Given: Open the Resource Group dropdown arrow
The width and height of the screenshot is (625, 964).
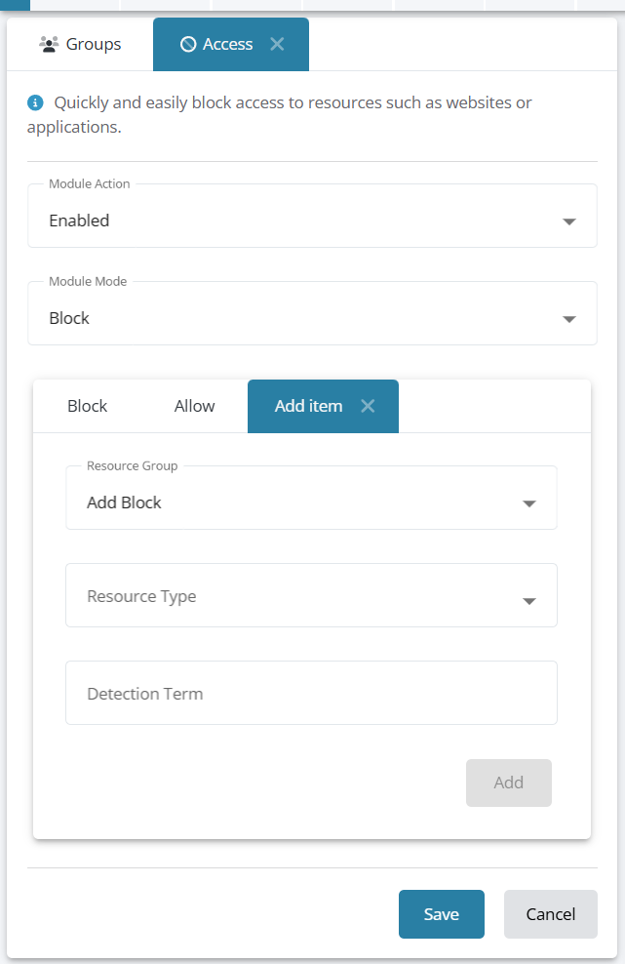Looking at the screenshot, I should click(529, 503).
